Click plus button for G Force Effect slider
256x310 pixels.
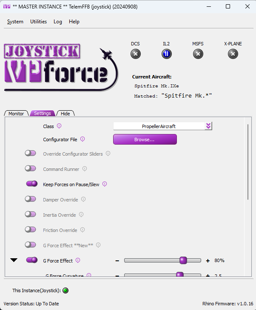(208, 261)
